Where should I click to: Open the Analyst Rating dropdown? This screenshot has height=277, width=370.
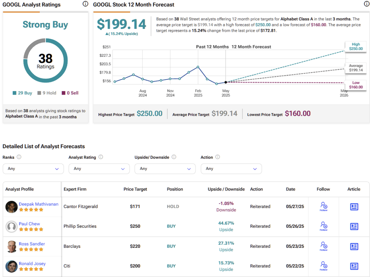pyautogui.click(x=99, y=169)
